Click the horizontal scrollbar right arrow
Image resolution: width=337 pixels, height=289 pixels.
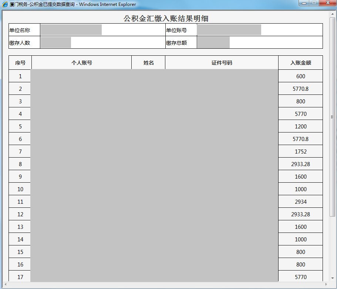click(x=326, y=285)
